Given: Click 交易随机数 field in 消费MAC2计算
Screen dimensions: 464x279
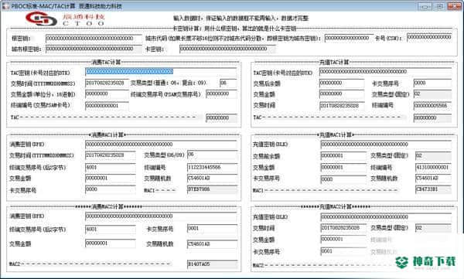Looking at the screenshot, I should pos(212,244).
